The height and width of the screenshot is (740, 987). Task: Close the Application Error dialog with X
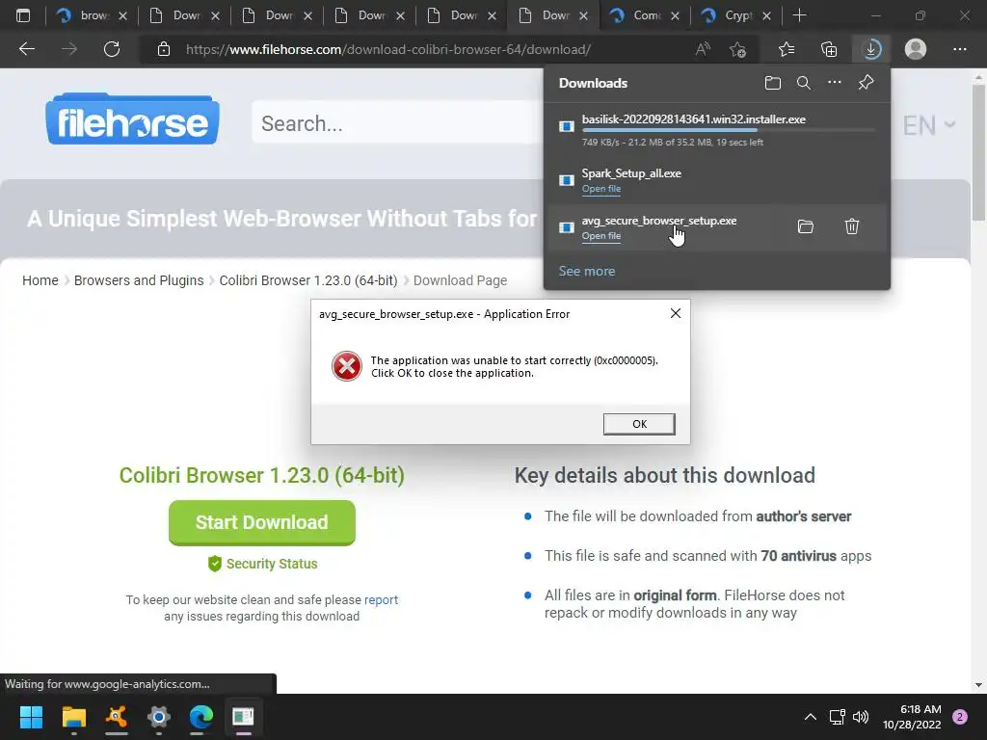pyautogui.click(x=676, y=313)
